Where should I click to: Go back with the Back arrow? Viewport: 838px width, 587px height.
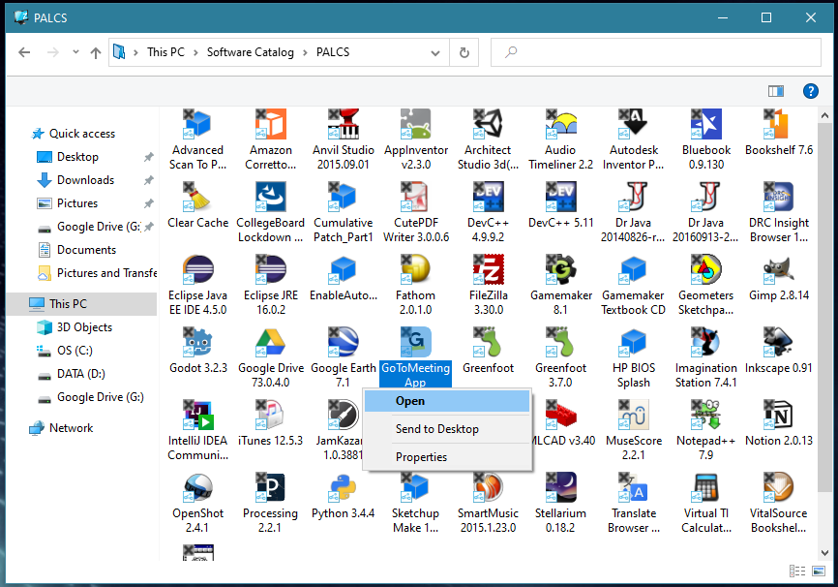coord(24,52)
